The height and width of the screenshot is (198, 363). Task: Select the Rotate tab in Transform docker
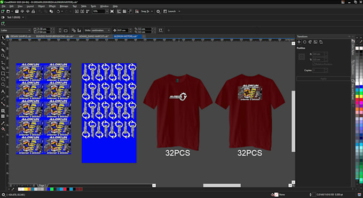pyautogui.click(x=305, y=42)
